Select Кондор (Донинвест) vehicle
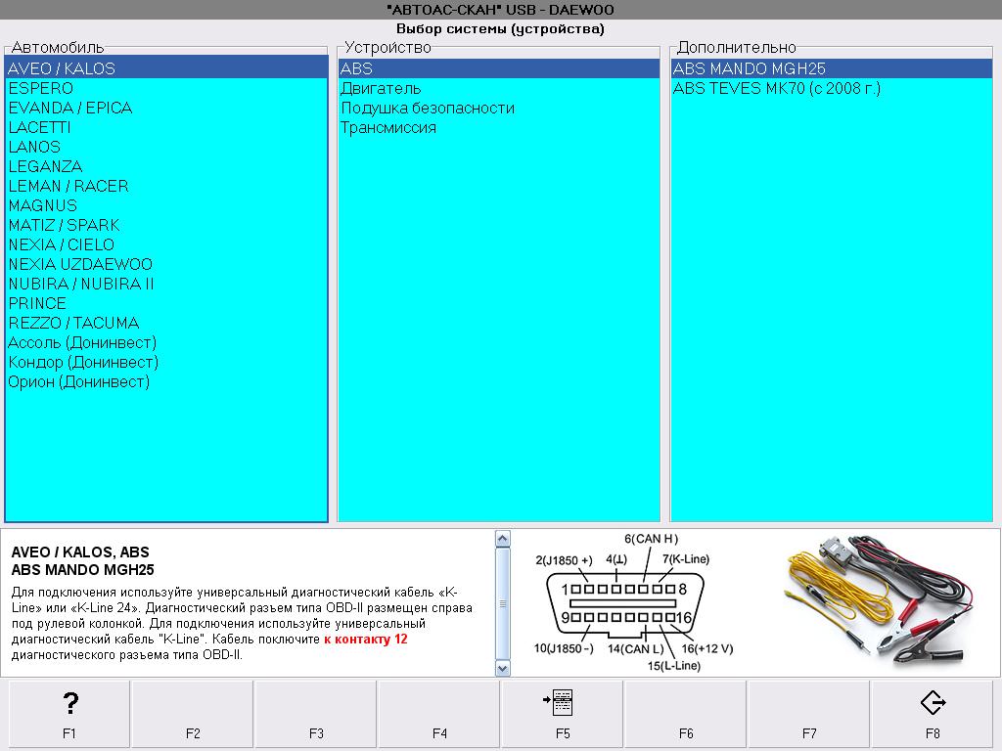 (x=166, y=362)
